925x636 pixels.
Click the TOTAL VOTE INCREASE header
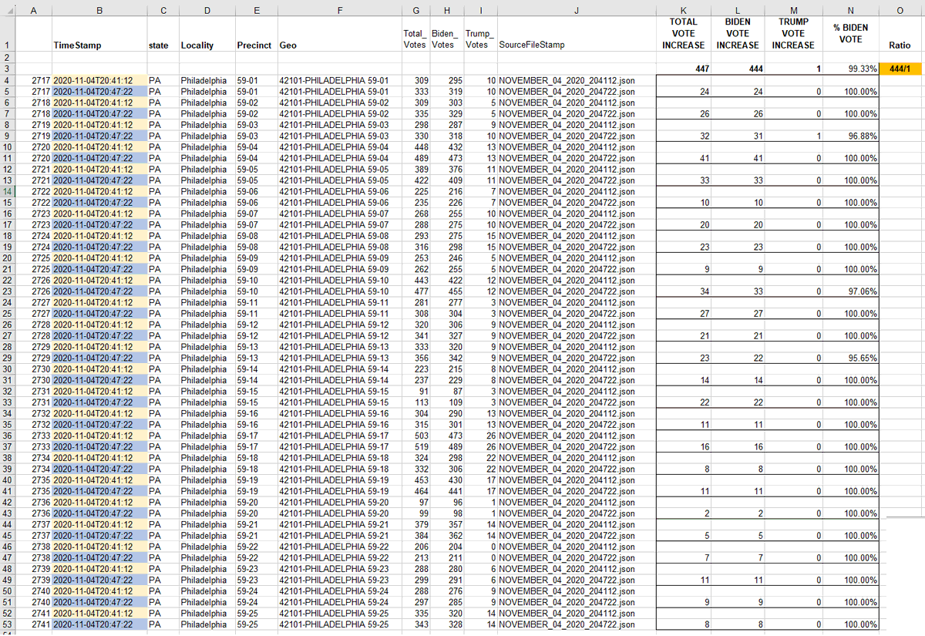click(683, 34)
